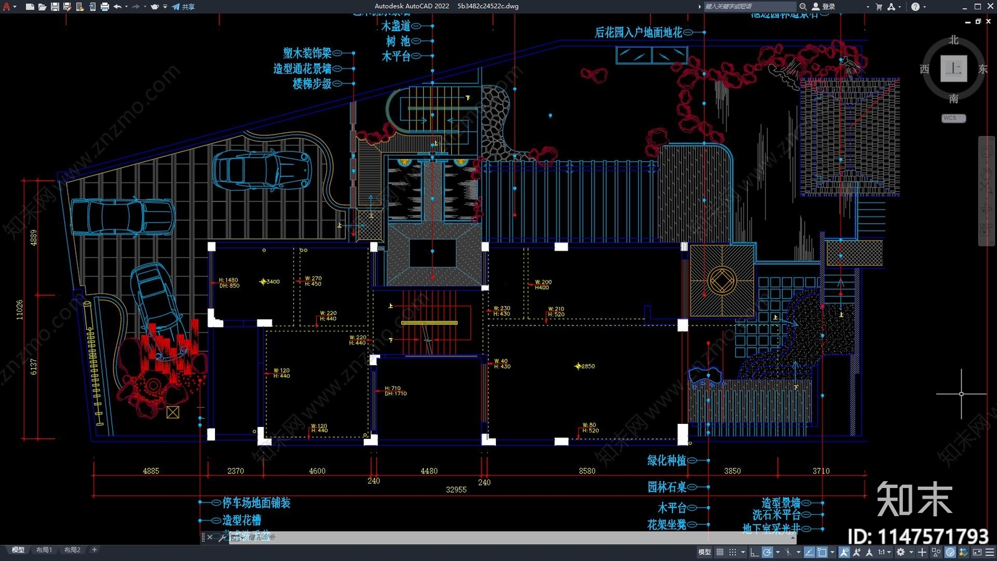Toggle Ortho mode in status bar
The width and height of the screenshot is (997, 561).
[755, 552]
